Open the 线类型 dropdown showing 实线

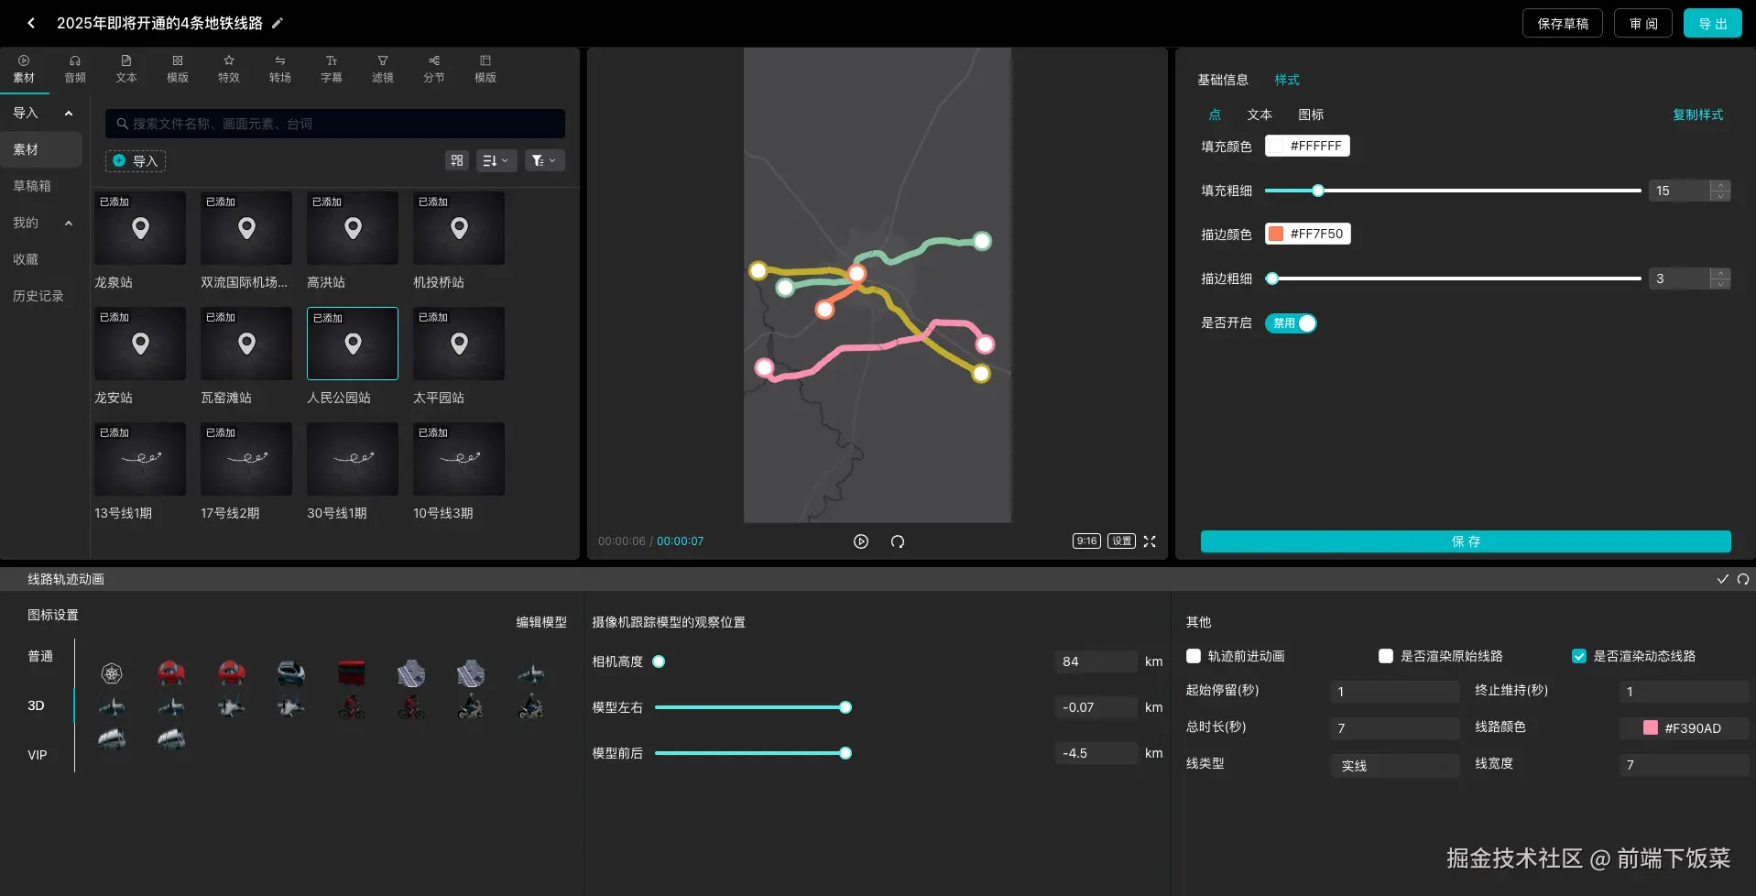1394,766
